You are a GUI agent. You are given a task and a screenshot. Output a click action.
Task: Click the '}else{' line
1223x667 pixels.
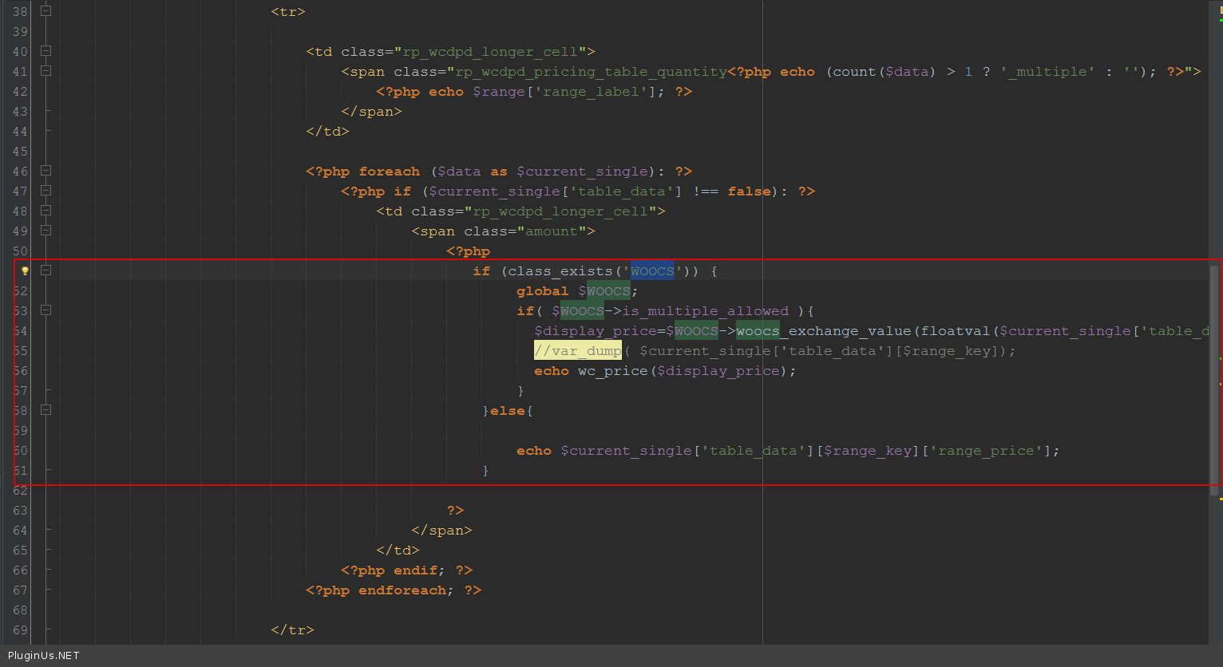coord(508,411)
